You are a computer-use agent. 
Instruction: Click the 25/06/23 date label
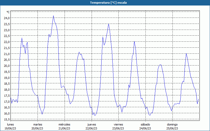tap(172, 128)
